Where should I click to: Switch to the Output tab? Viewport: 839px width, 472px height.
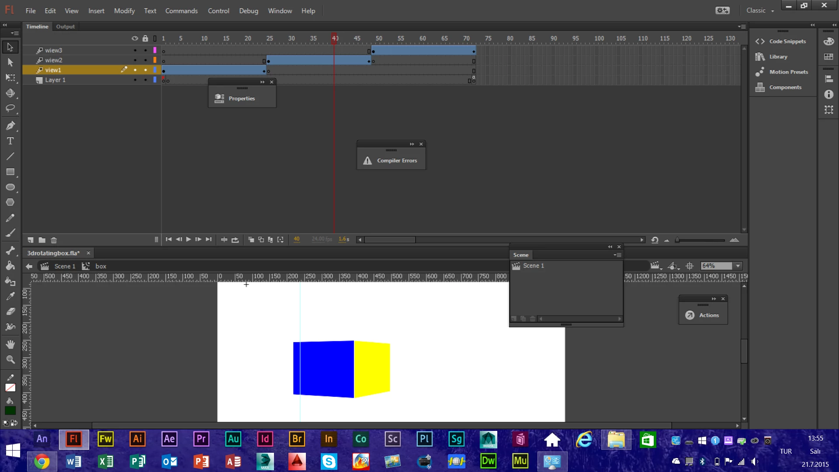pos(65,27)
